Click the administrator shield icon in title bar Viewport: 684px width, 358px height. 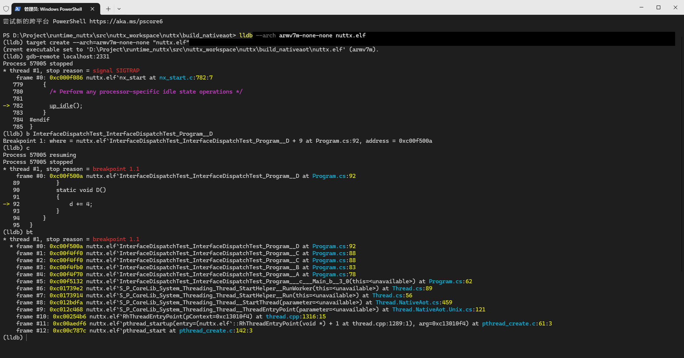(6, 9)
